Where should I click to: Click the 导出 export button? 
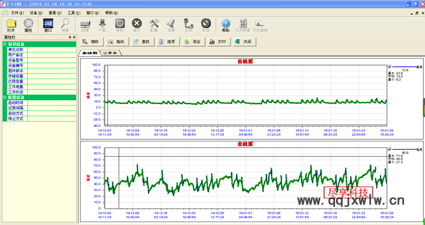[193, 42]
